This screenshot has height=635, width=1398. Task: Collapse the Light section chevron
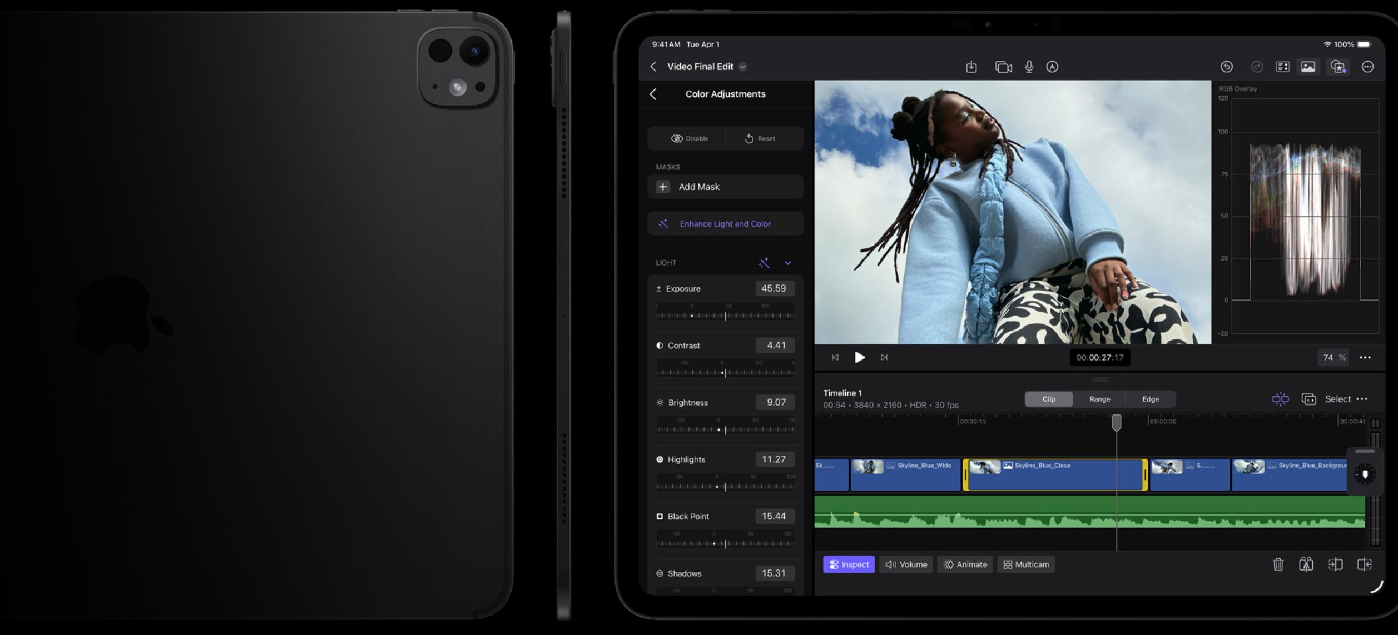pyautogui.click(x=787, y=263)
